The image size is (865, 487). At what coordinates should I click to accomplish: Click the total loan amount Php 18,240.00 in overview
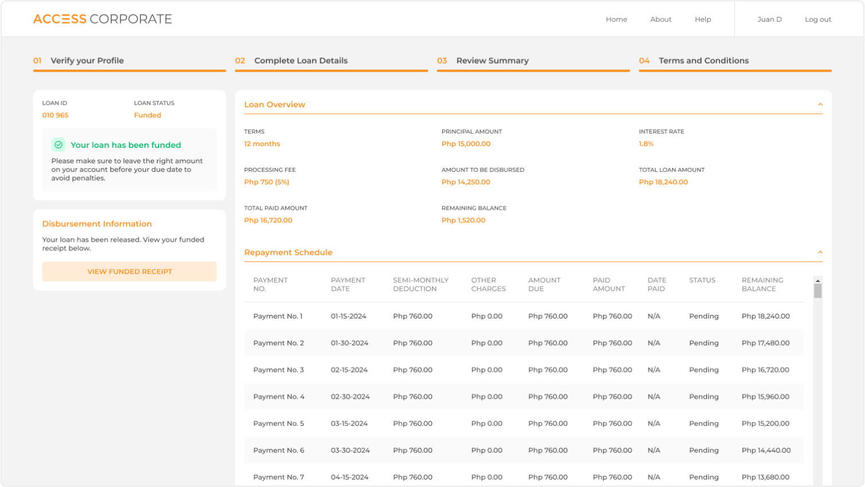tap(663, 182)
